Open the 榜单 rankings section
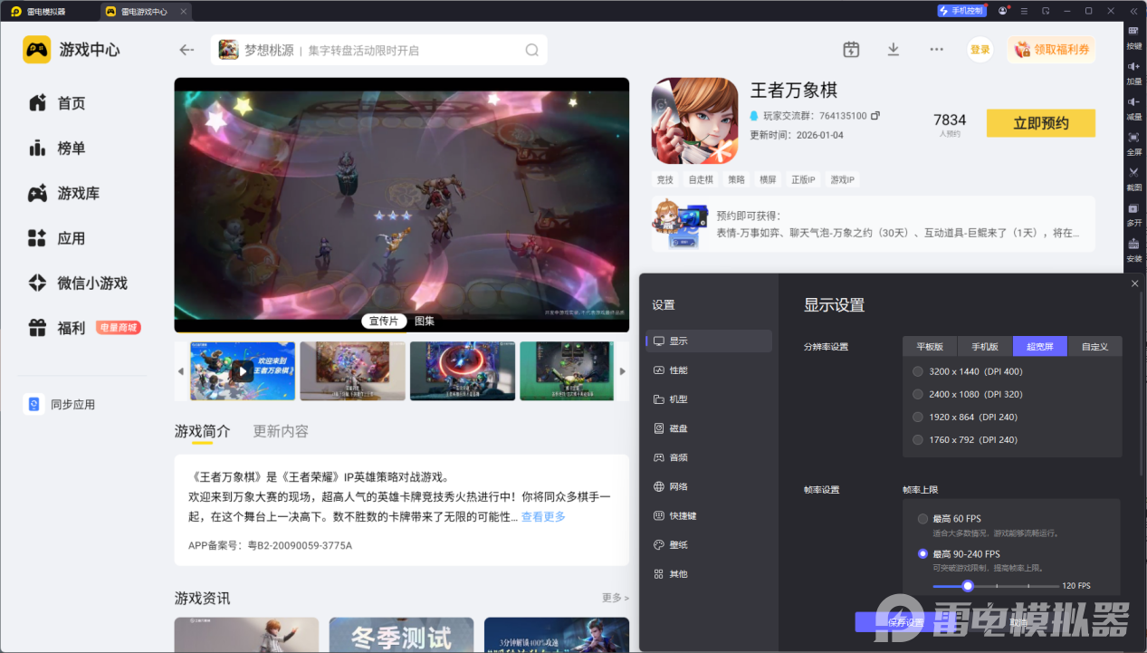This screenshot has width=1147, height=653. point(57,149)
